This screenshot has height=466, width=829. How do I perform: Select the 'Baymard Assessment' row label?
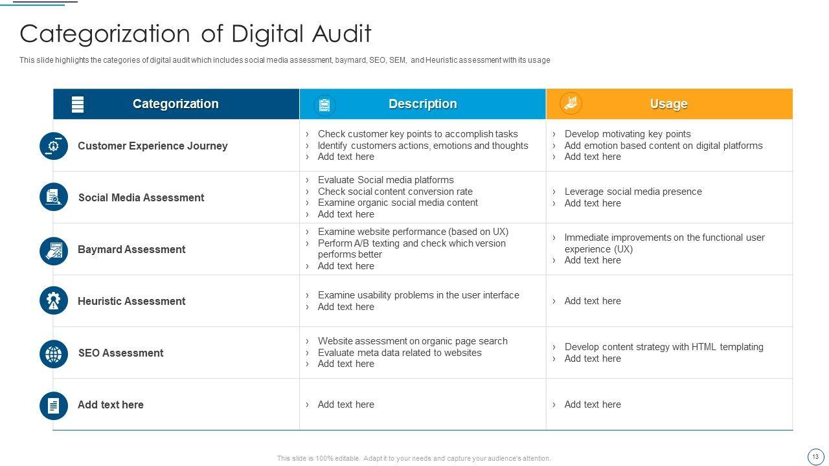point(131,250)
